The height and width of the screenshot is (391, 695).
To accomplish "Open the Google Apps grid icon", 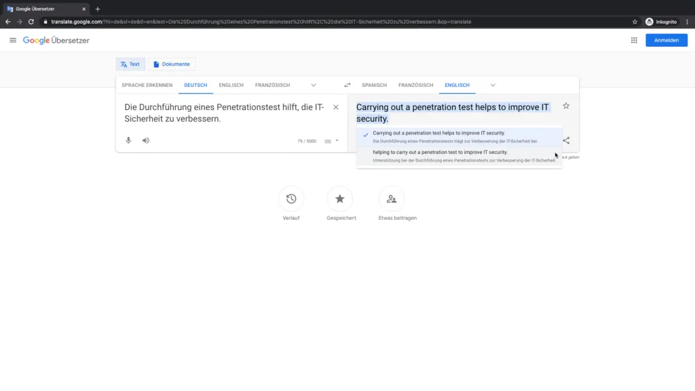I will 634,40.
